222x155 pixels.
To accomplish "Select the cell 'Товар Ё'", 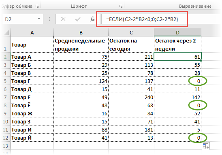I will pos(32,105).
